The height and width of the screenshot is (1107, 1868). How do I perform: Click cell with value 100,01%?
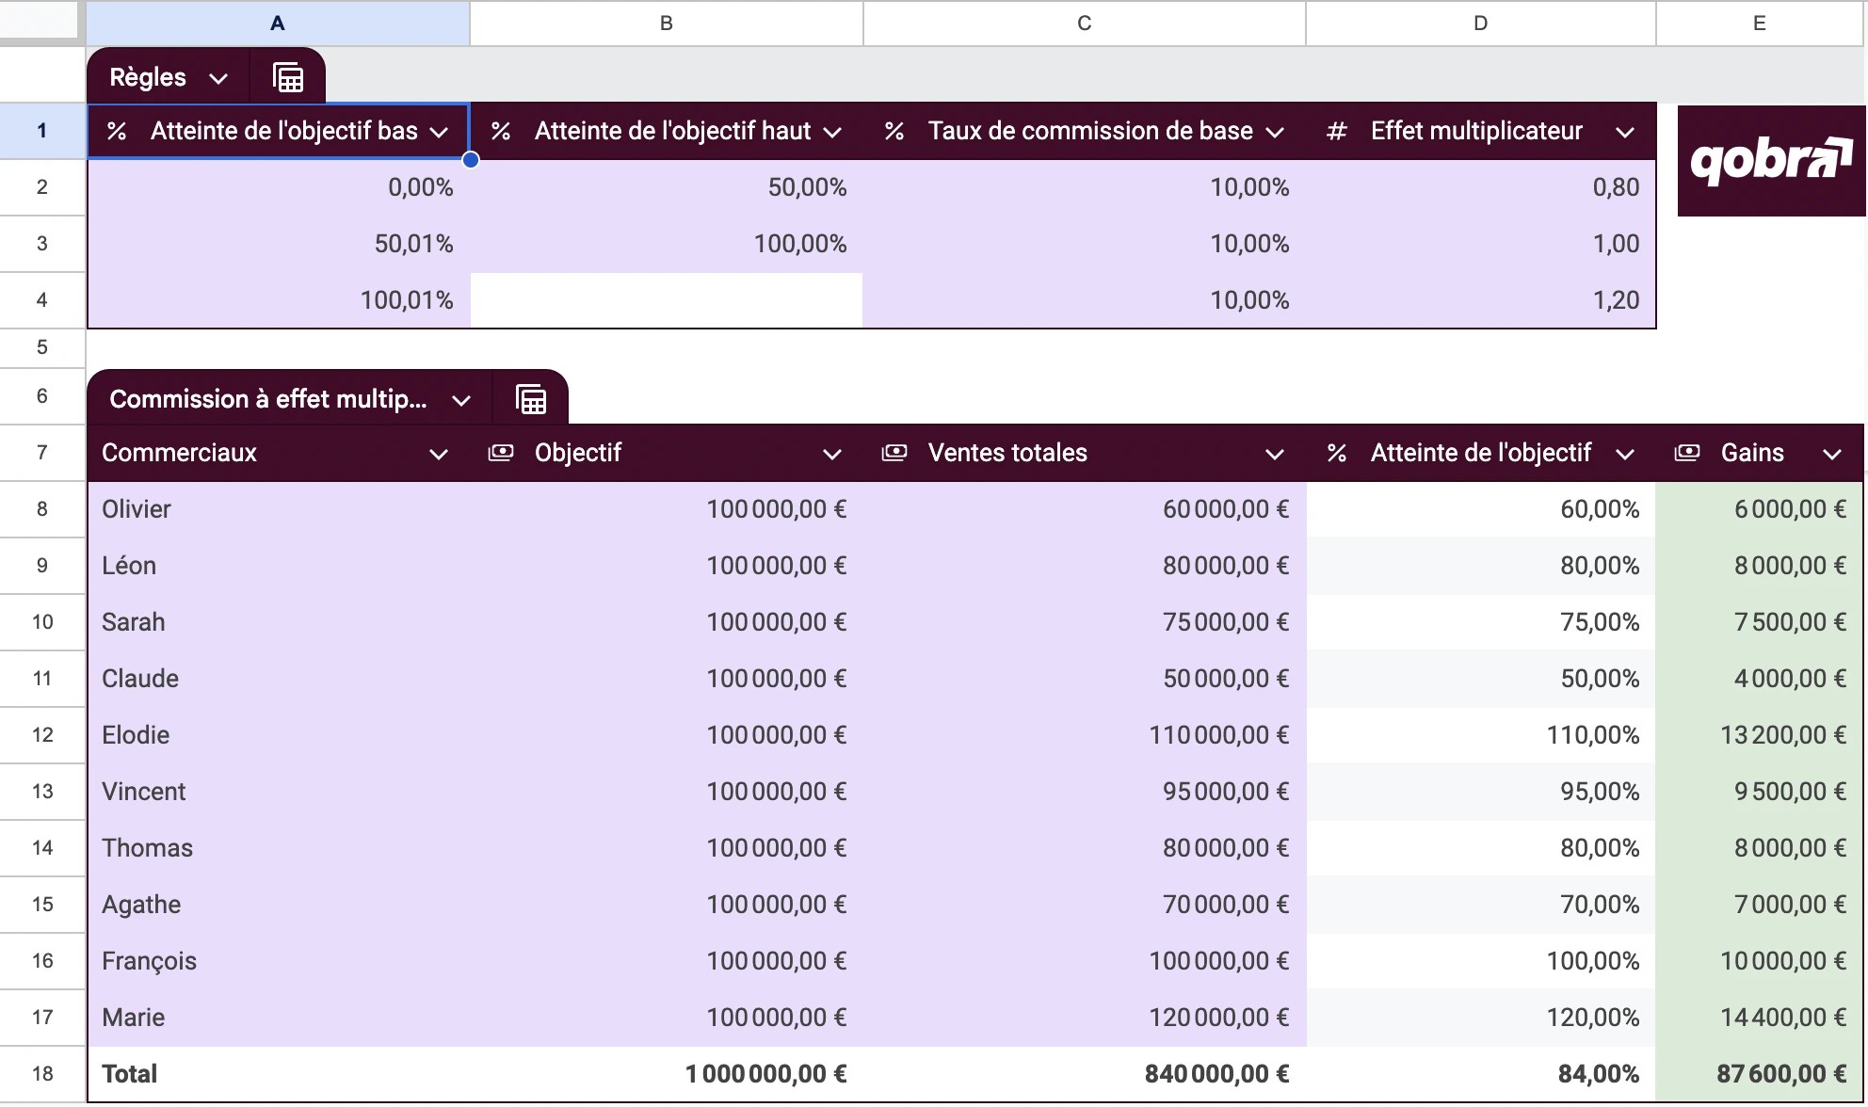(x=279, y=300)
